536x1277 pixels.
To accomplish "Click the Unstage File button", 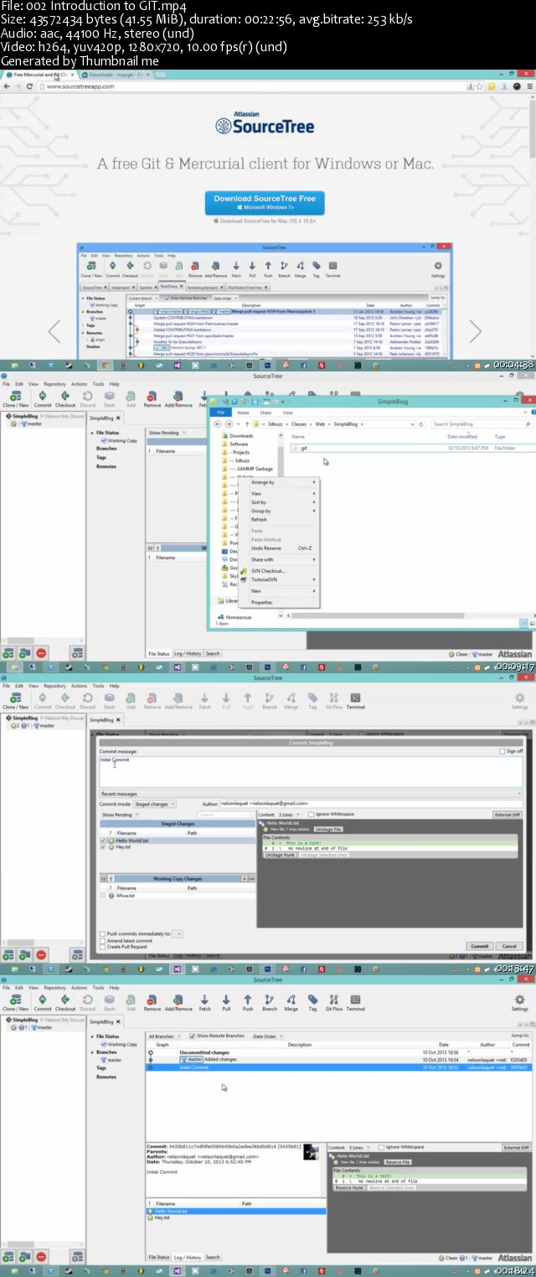I will click(x=328, y=828).
